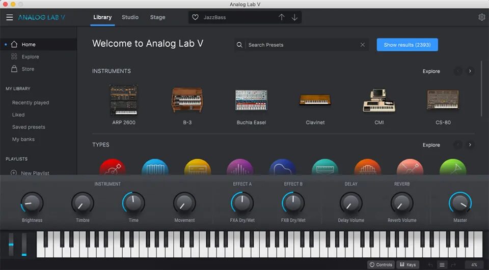Switch to the Library tab
Viewport: 489px width, 270px height.
click(102, 17)
